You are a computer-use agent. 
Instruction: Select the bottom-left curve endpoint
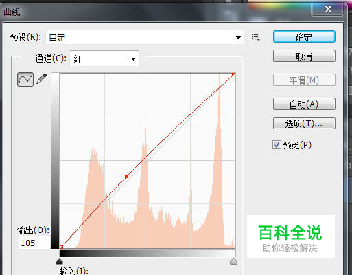click(61, 247)
